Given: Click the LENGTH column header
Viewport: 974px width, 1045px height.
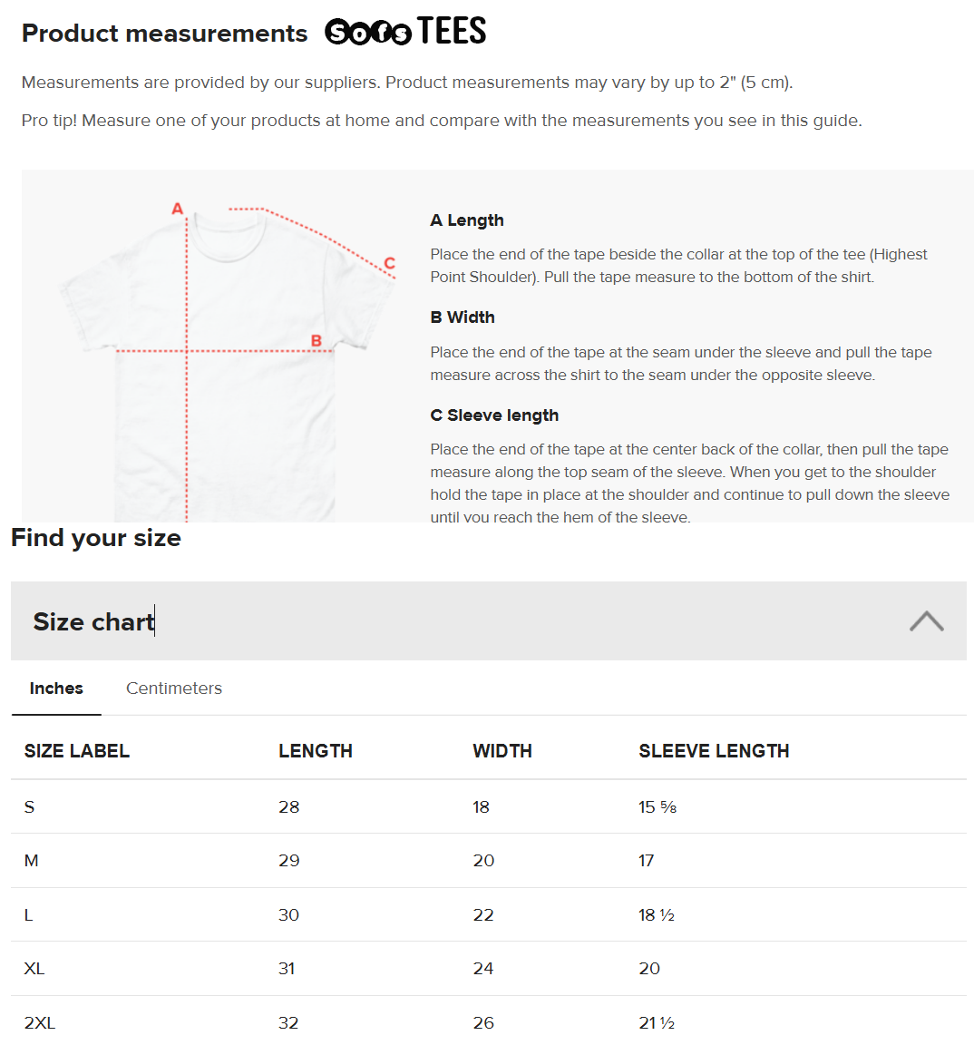Looking at the screenshot, I should 316,751.
